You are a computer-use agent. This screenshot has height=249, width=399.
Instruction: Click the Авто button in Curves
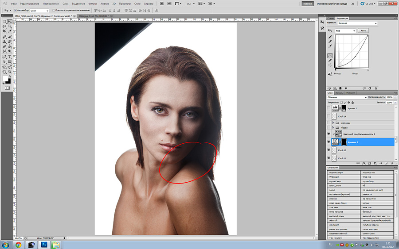point(363,31)
